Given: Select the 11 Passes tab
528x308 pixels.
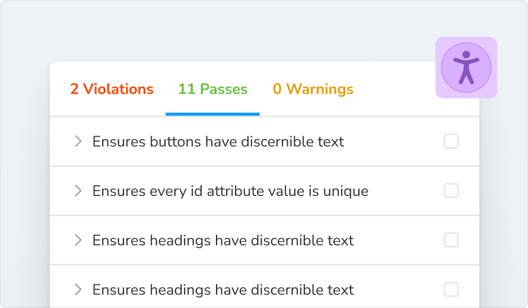Looking at the screenshot, I should (212, 89).
